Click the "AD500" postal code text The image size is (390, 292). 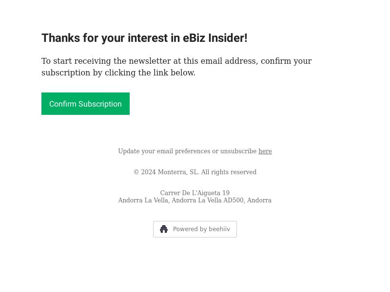[x=234, y=200]
